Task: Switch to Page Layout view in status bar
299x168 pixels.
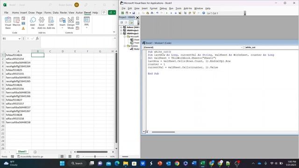Action: (x=70, y=156)
